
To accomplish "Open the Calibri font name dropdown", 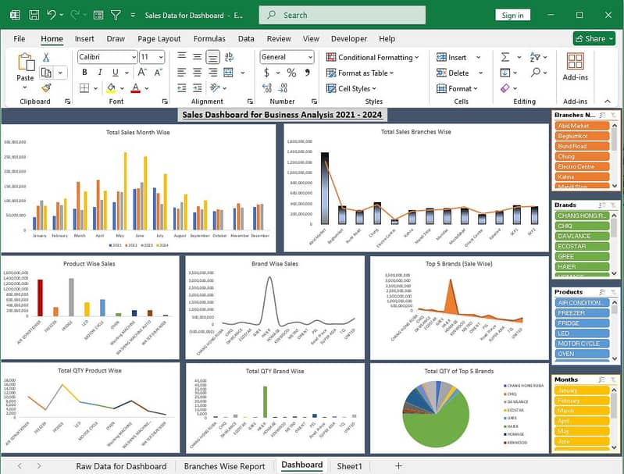I will coord(134,57).
